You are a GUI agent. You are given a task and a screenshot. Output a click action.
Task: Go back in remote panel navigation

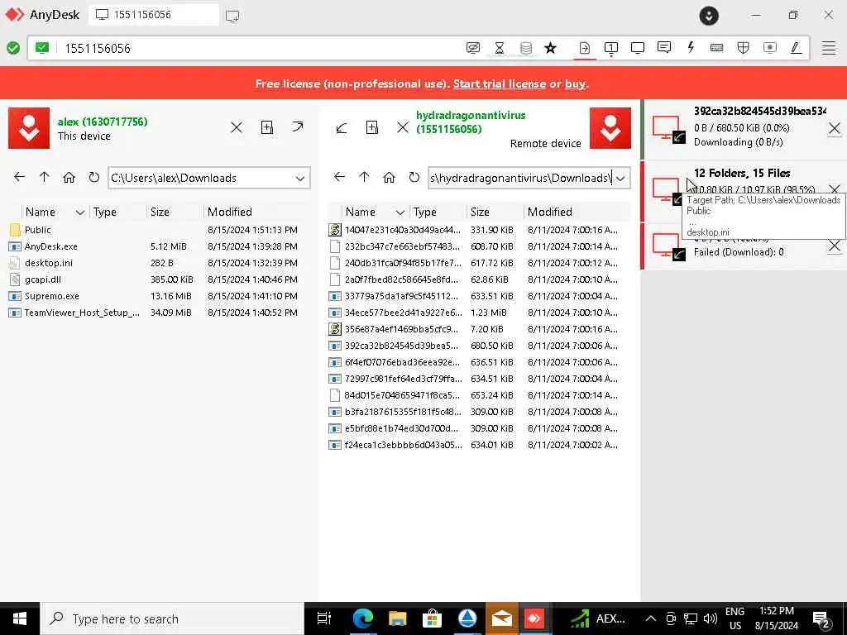point(339,177)
